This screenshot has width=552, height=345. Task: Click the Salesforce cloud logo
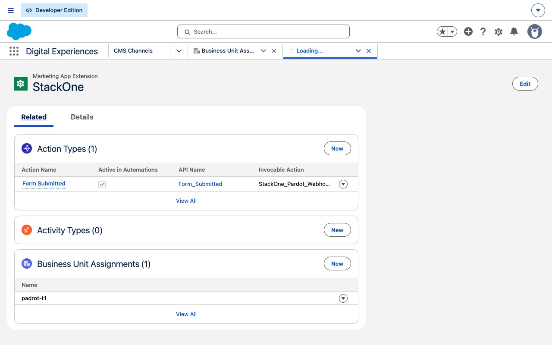(x=19, y=31)
